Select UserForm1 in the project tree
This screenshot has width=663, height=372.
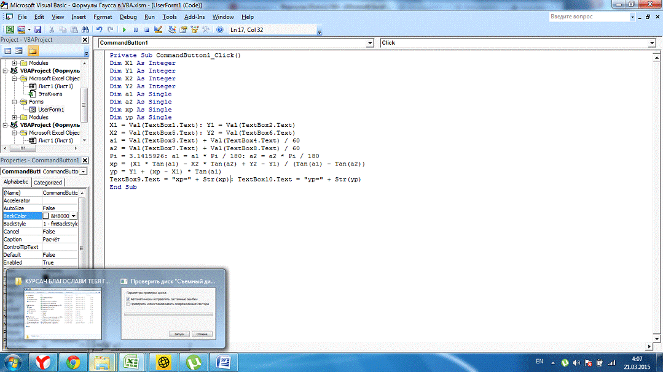click(51, 110)
